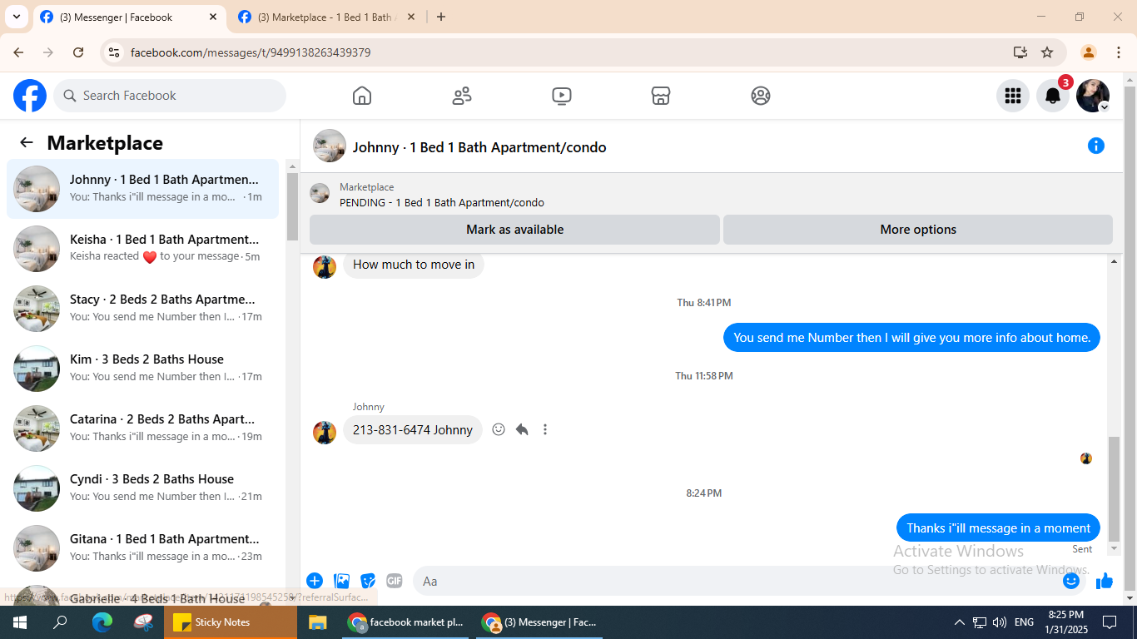This screenshot has height=639, width=1137.
Task: Reply to Johnny's phone number message
Action: [522, 429]
